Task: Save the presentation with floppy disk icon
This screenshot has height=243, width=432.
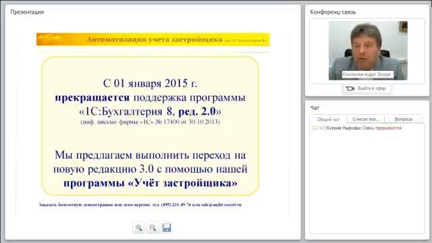Action: (167, 227)
